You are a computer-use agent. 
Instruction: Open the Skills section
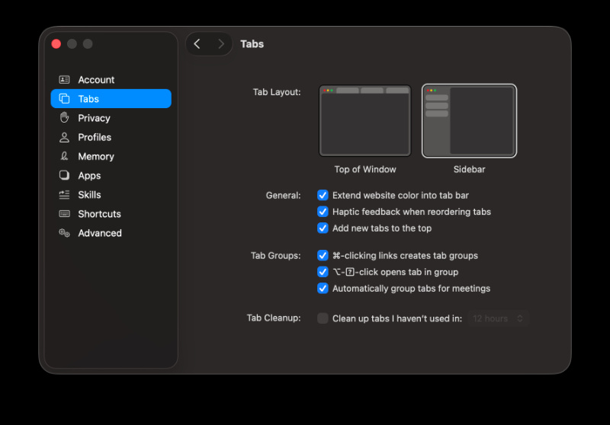click(x=111, y=195)
